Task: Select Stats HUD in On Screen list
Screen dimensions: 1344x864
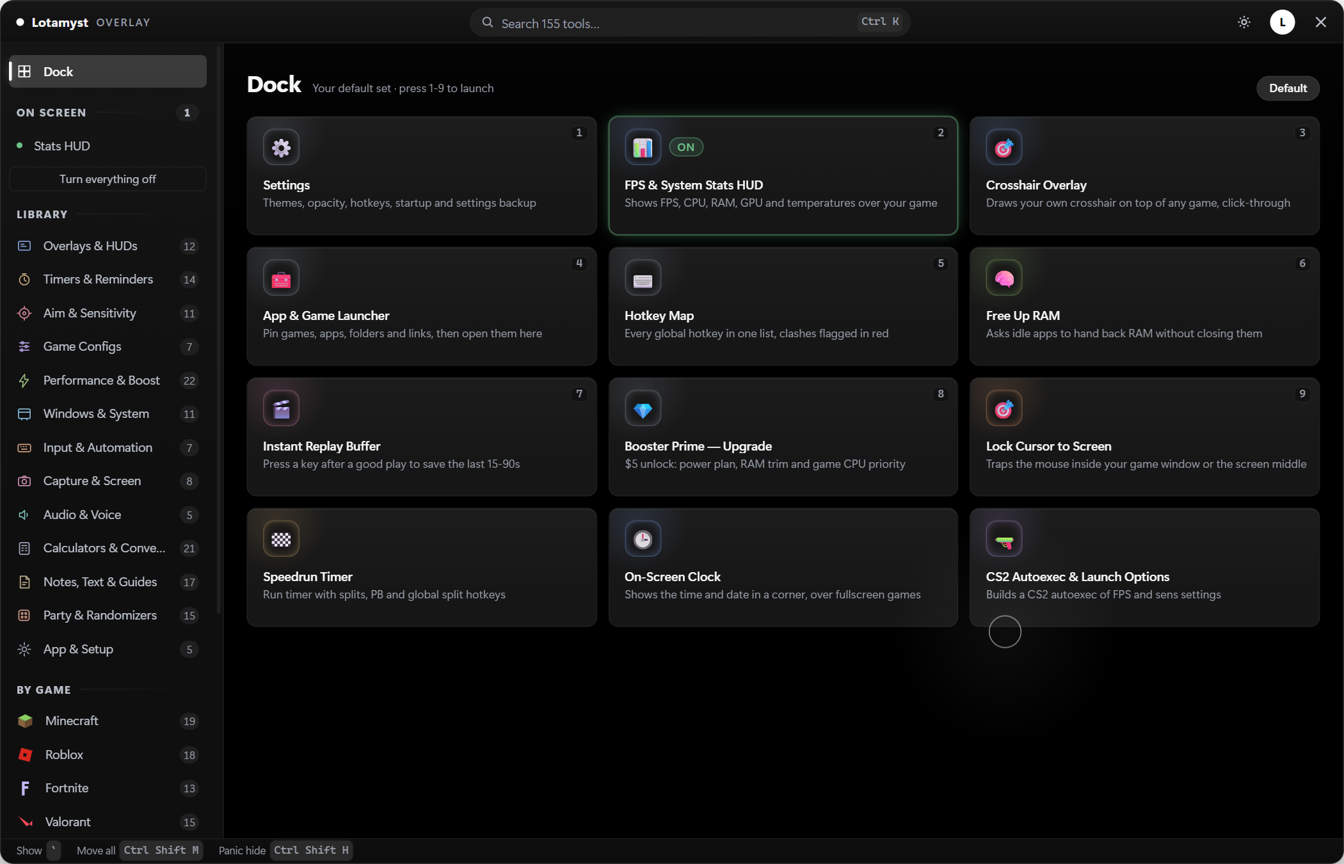Action: pos(108,146)
